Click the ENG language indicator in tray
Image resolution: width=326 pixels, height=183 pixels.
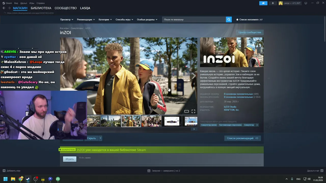pos(298,179)
